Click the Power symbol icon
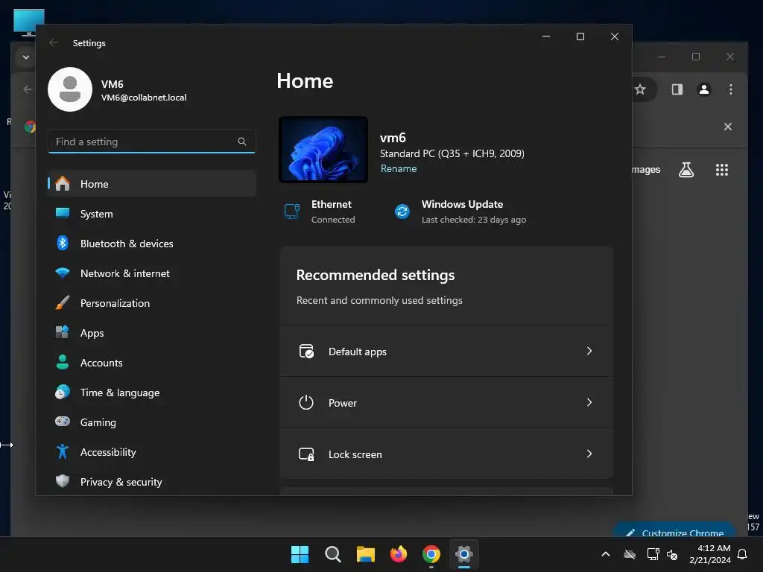This screenshot has width=763, height=572. [x=306, y=403]
